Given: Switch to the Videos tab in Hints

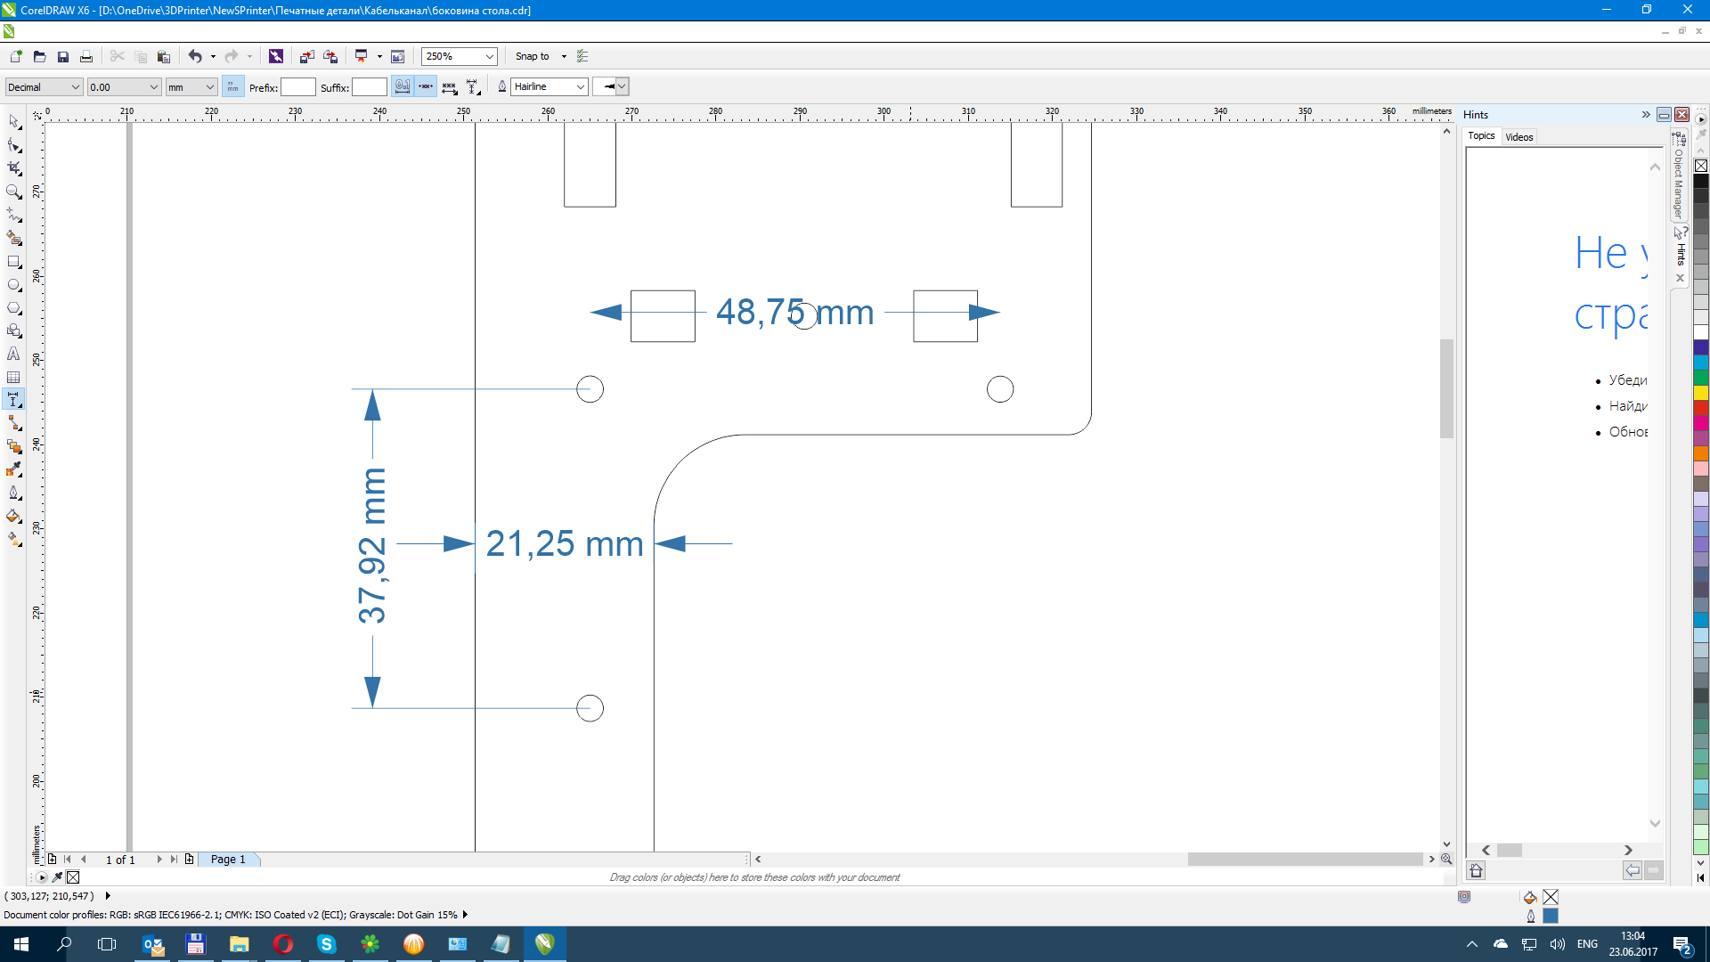Looking at the screenshot, I should click(1519, 136).
